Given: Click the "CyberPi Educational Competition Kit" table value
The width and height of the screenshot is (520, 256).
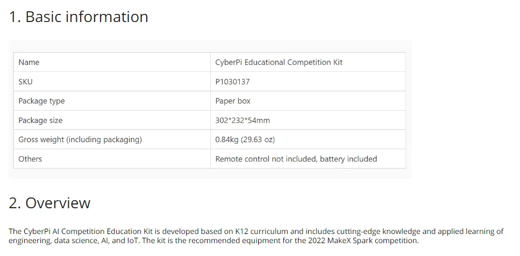Looking at the screenshot, I should (279, 62).
